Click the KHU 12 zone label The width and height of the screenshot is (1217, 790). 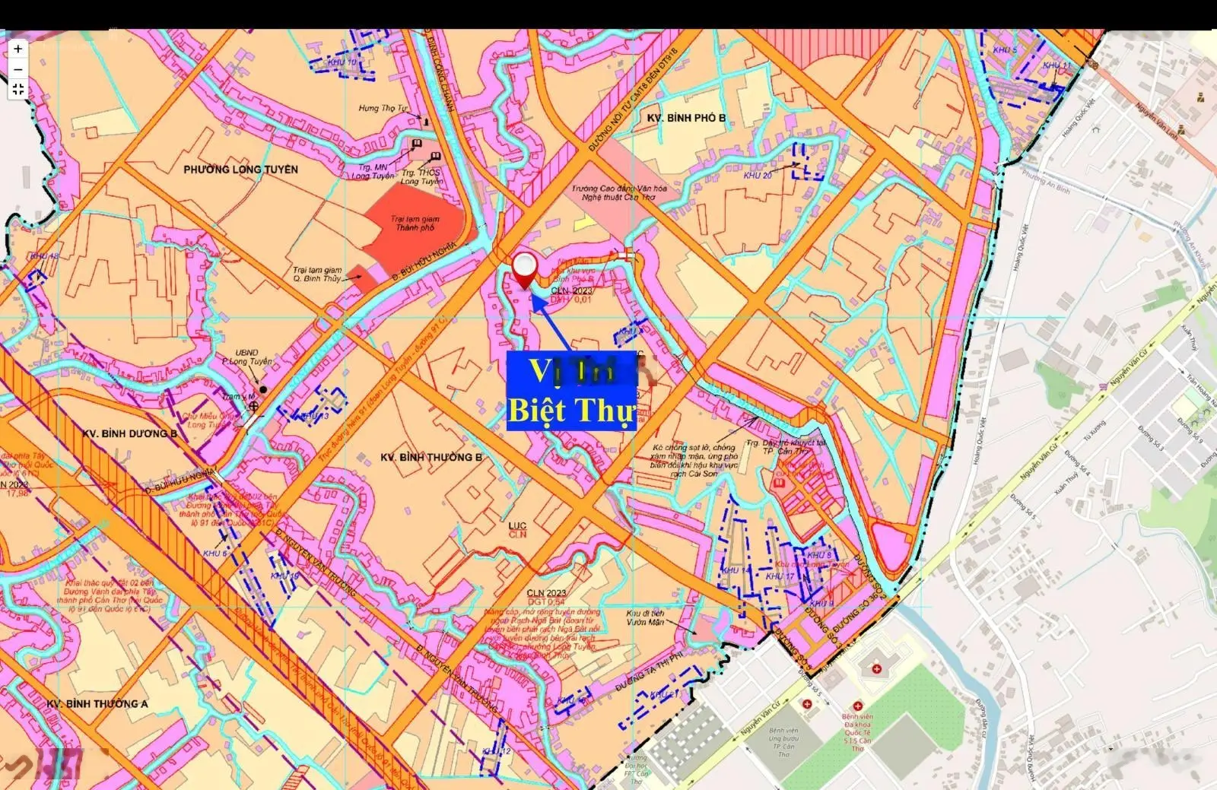click(x=497, y=752)
